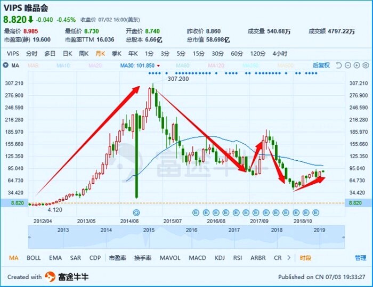The width and height of the screenshot is (373, 287).
Task: Click right arrow of range navigator
Action: (343, 237)
